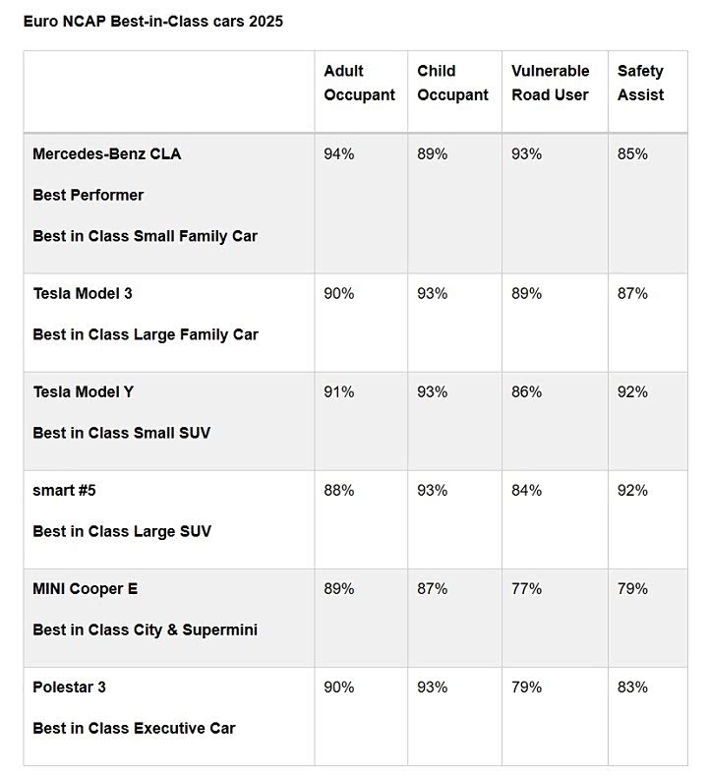
Task: Click MINI Cooper E's 77% Vulnerable Road User score
Action: (526, 588)
